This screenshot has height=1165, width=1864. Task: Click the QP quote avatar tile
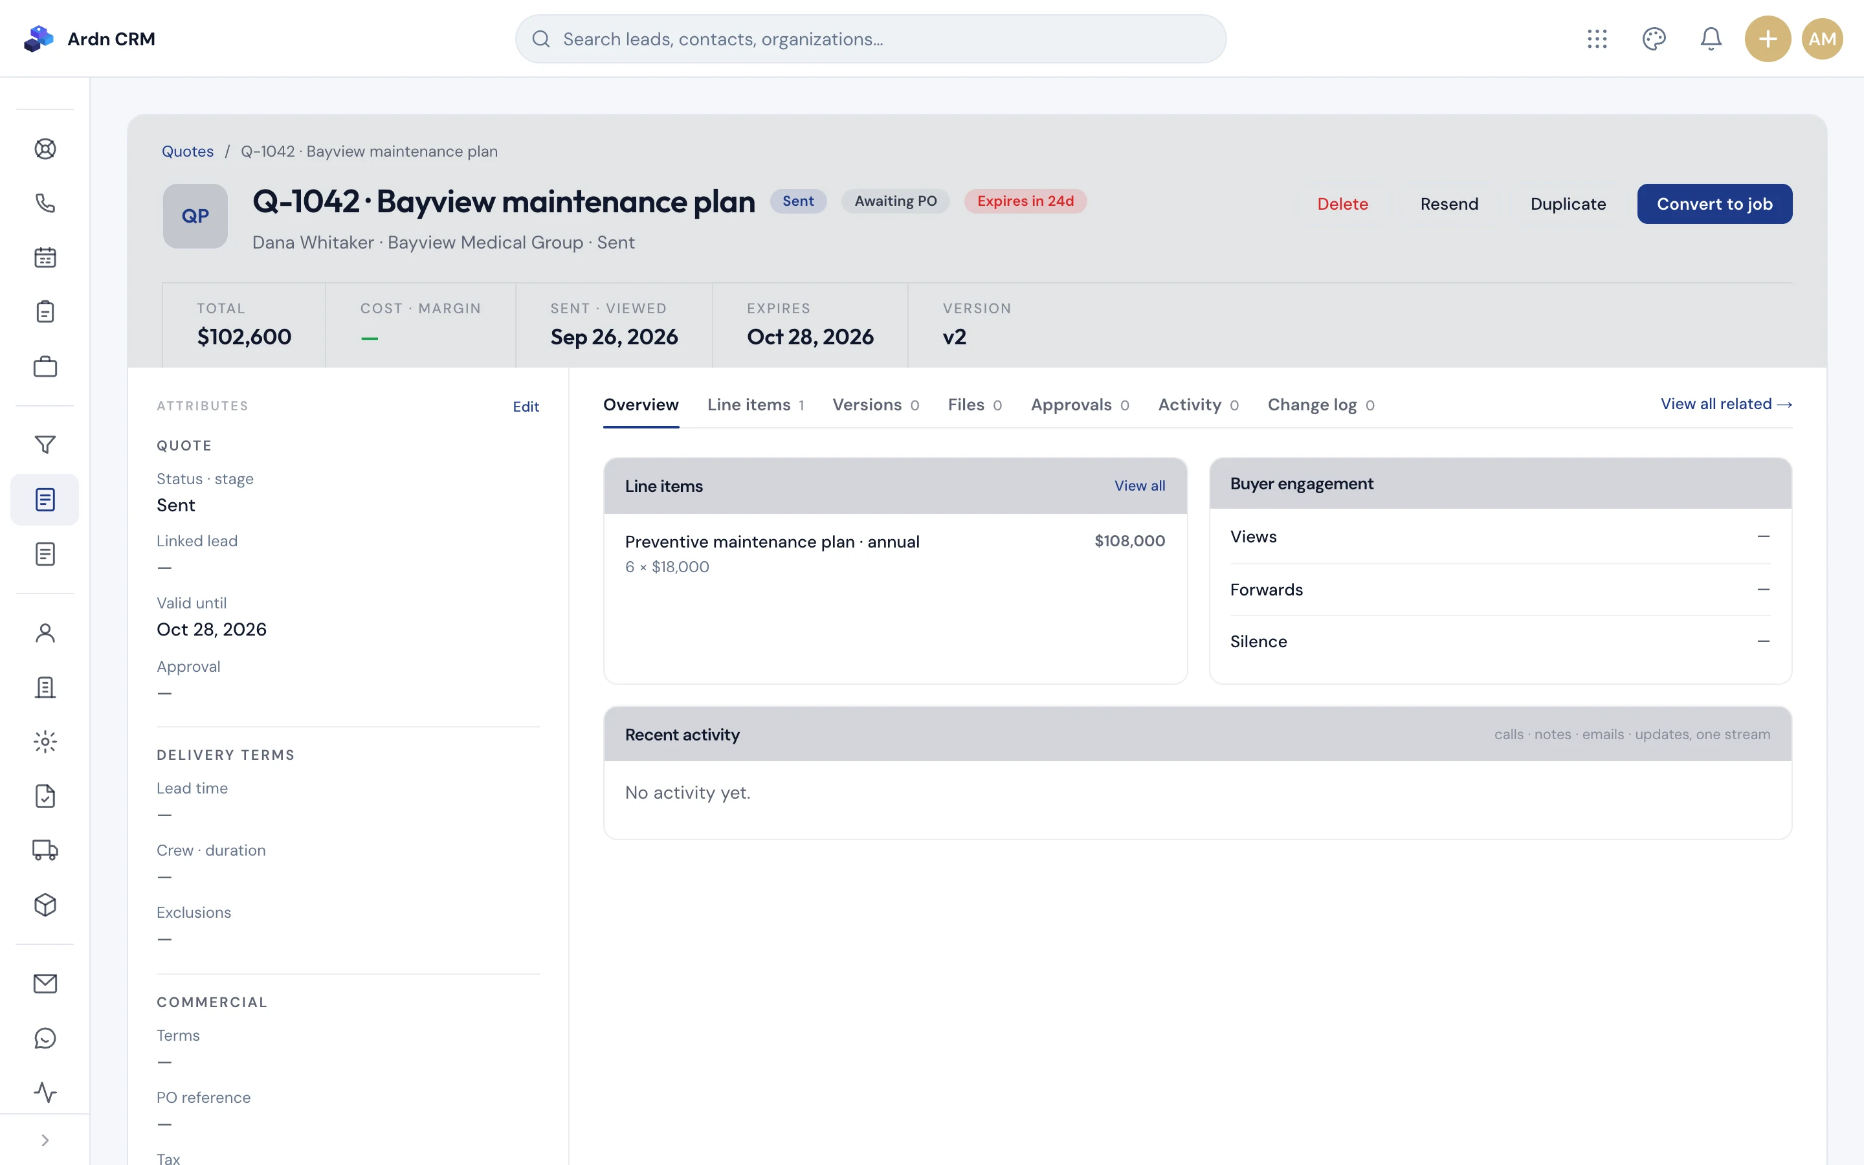195,216
